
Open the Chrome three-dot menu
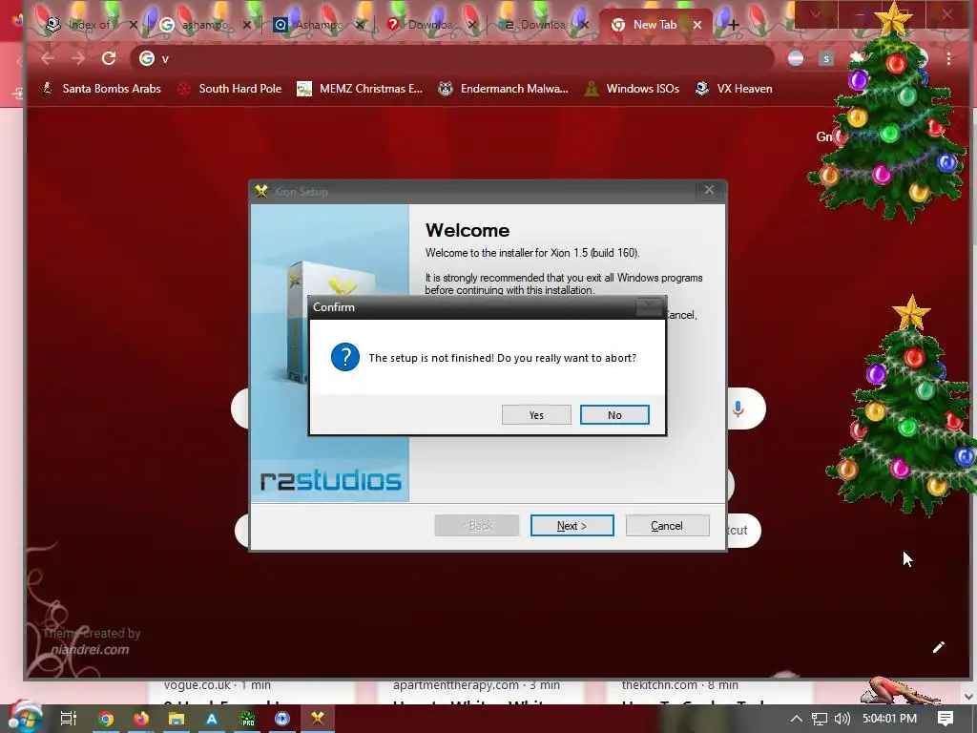948,58
